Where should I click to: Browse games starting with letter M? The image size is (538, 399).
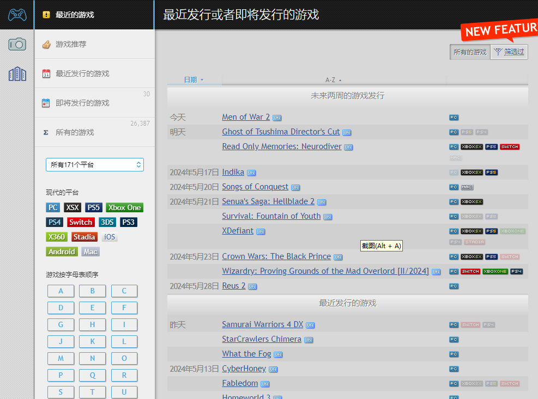pos(61,358)
